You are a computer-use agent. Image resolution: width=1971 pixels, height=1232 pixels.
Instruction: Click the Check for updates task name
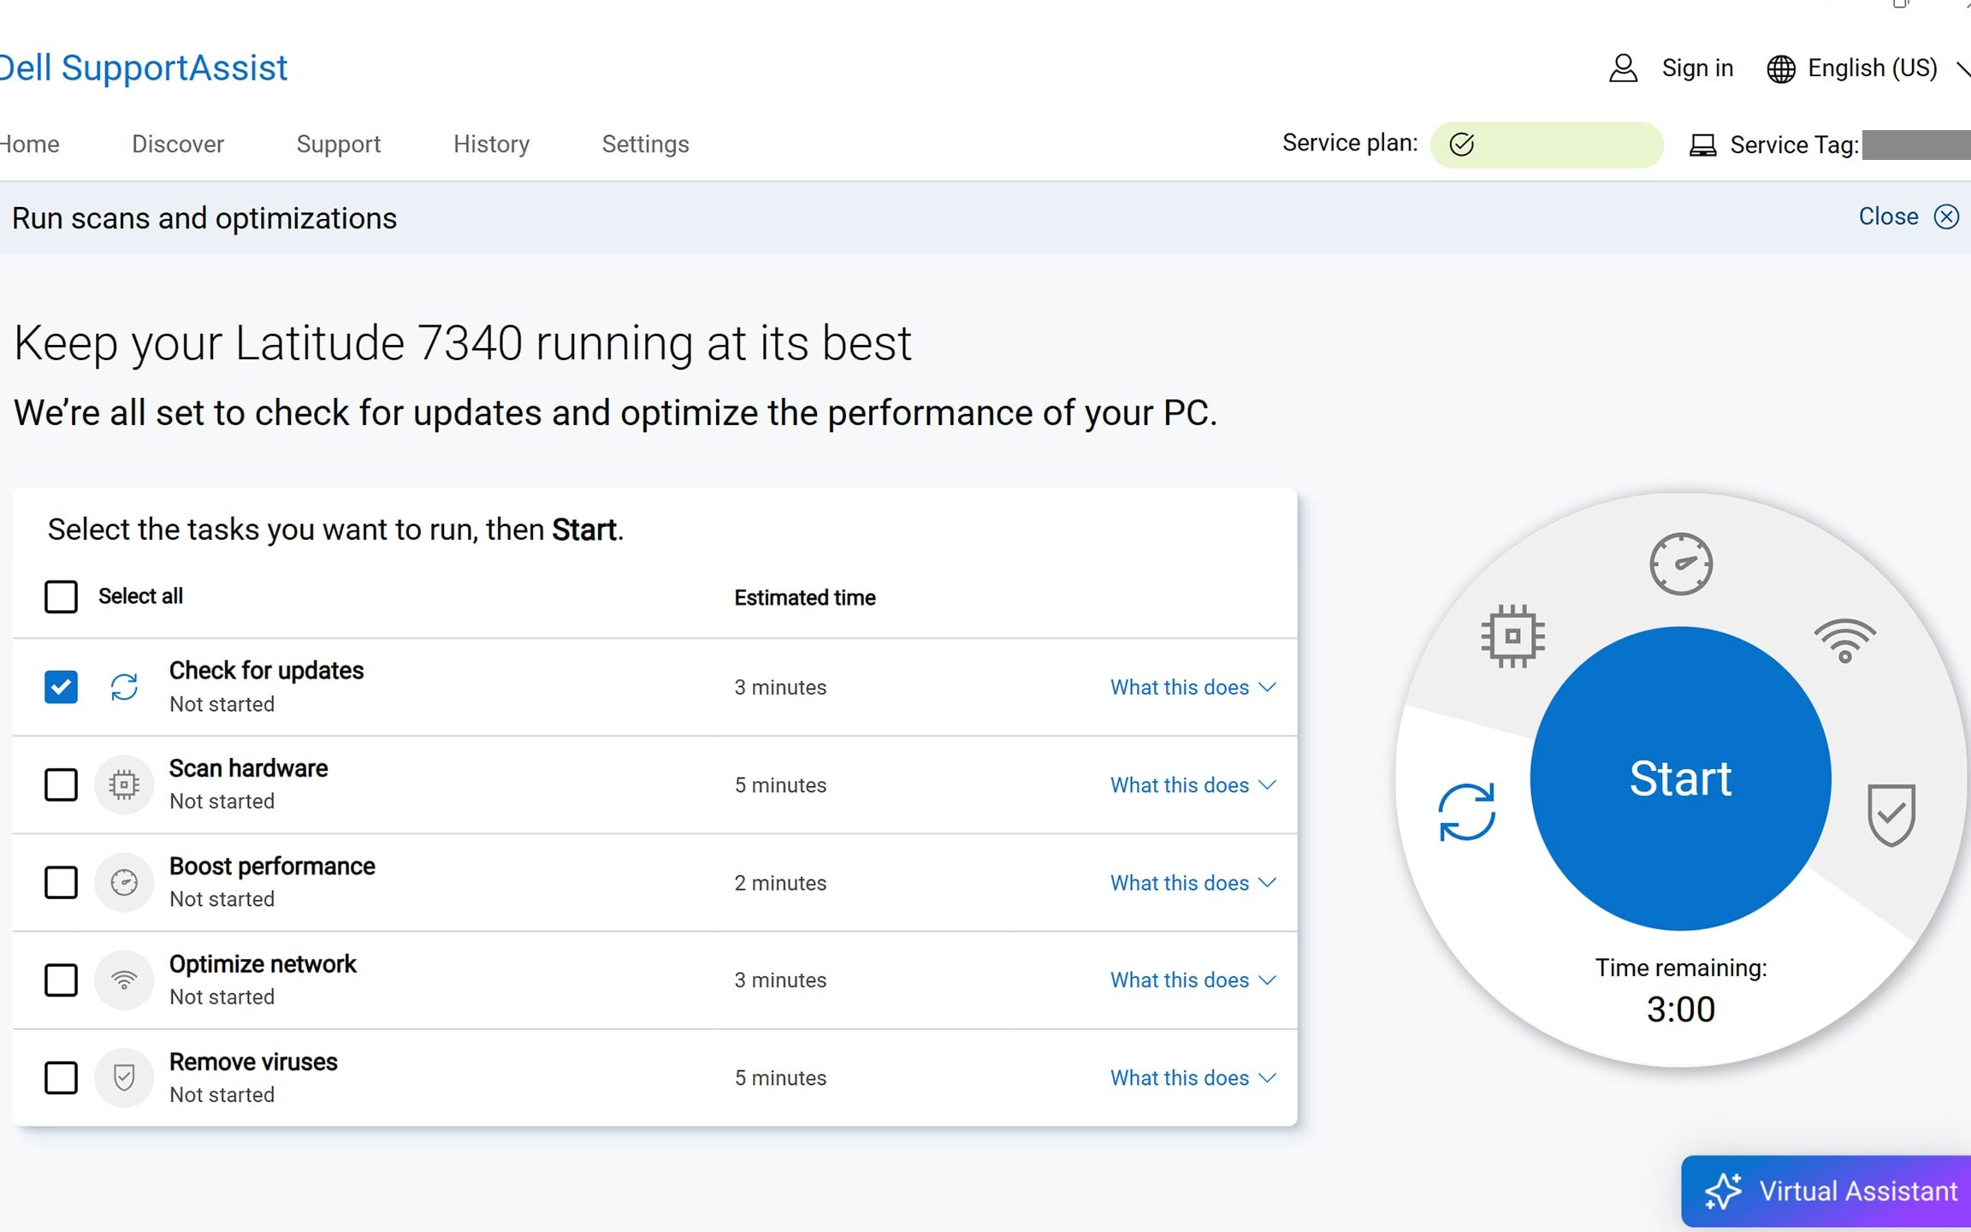click(266, 671)
